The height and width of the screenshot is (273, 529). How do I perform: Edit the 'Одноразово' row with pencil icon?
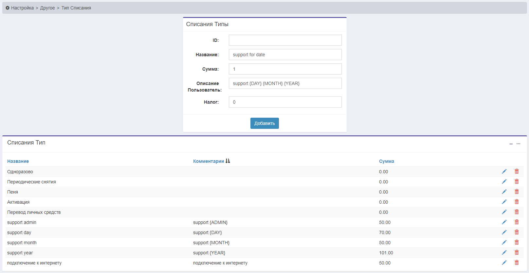pos(504,171)
